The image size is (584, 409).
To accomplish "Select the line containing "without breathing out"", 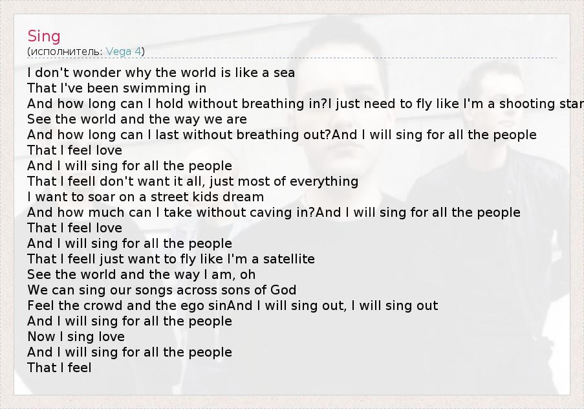I will 281,135.
